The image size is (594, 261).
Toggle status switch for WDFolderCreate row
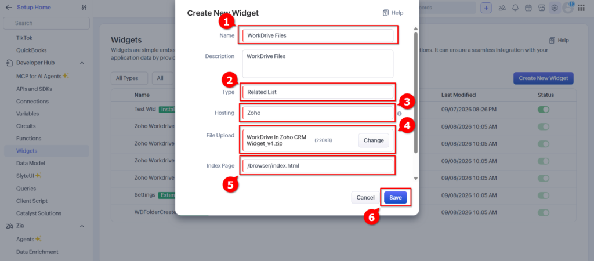[544, 212]
